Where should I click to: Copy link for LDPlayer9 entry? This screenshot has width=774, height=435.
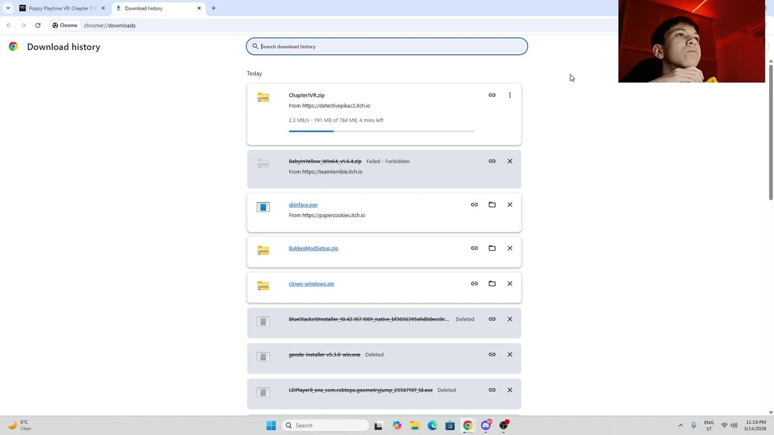tap(492, 390)
